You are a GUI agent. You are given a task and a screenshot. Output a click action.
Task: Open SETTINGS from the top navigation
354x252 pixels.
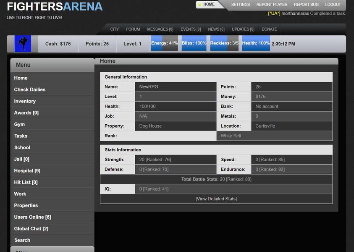coord(240,5)
